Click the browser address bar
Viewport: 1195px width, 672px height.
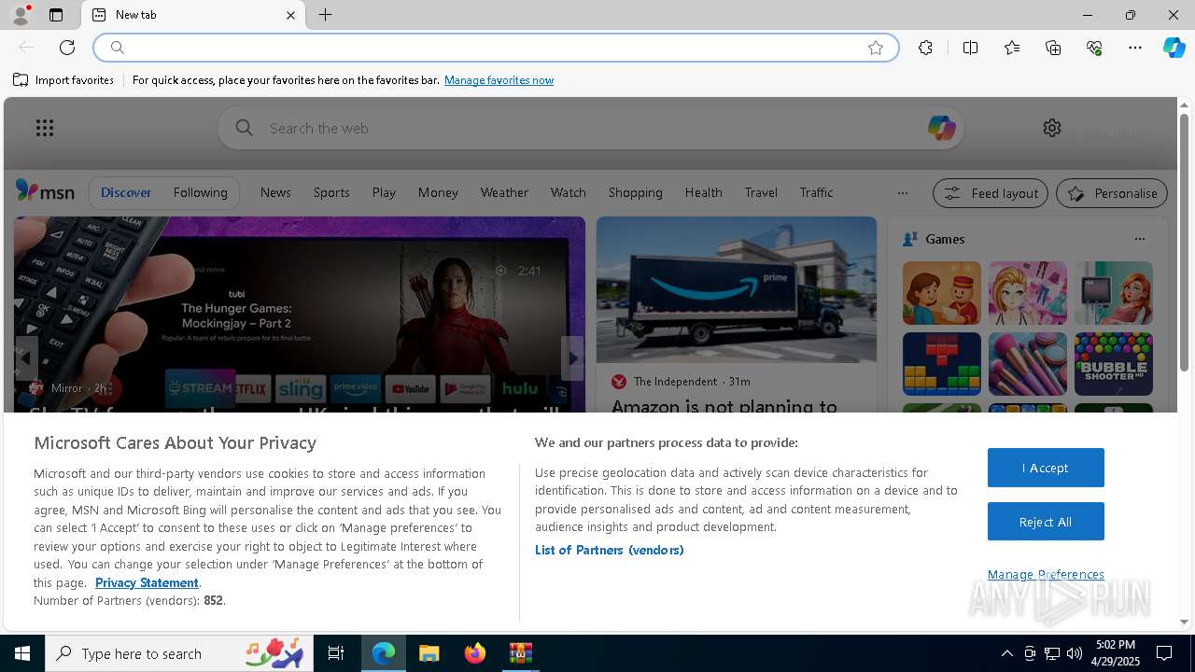click(x=495, y=48)
